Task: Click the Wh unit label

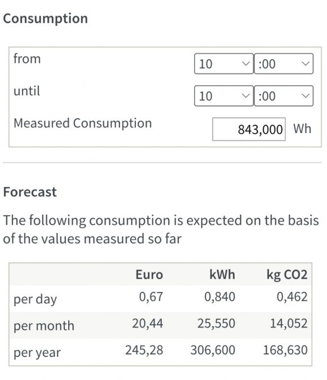Action: 302,129
